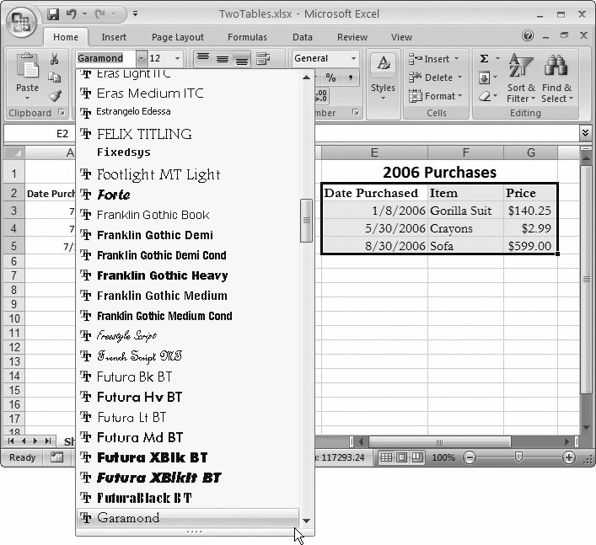
Task: Toggle Wrap Text button
Action: pyautogui.click(x=263, y=58)
